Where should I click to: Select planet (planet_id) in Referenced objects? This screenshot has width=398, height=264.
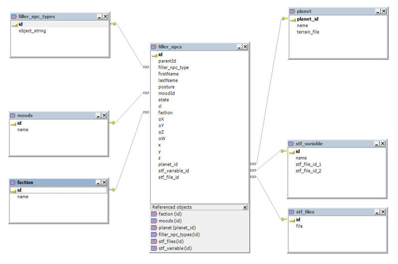point(176,227)
